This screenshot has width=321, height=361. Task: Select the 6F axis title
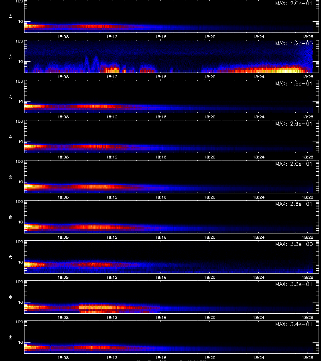pyautogui.click(x=10, y=217)
